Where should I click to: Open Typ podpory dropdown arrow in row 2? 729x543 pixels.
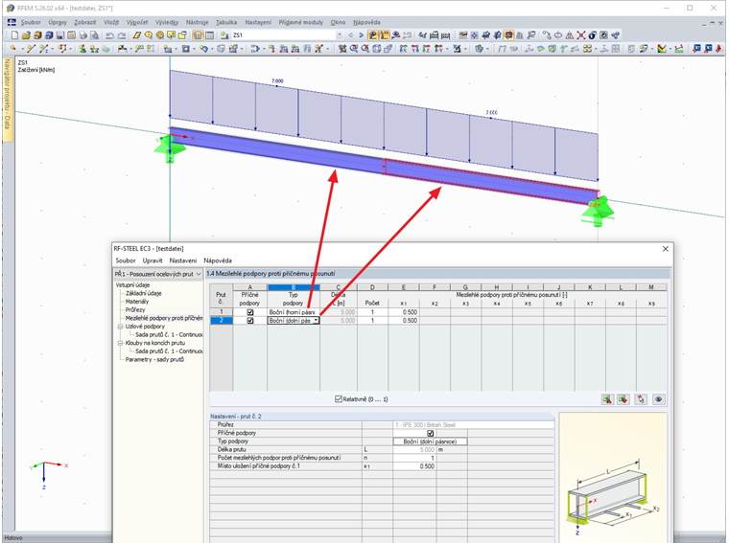point(316,321)
